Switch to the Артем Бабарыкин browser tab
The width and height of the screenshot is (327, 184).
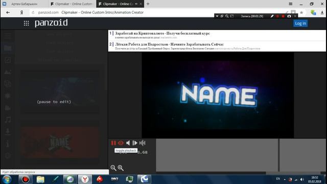pyautogui.click(x=24, y=4)
